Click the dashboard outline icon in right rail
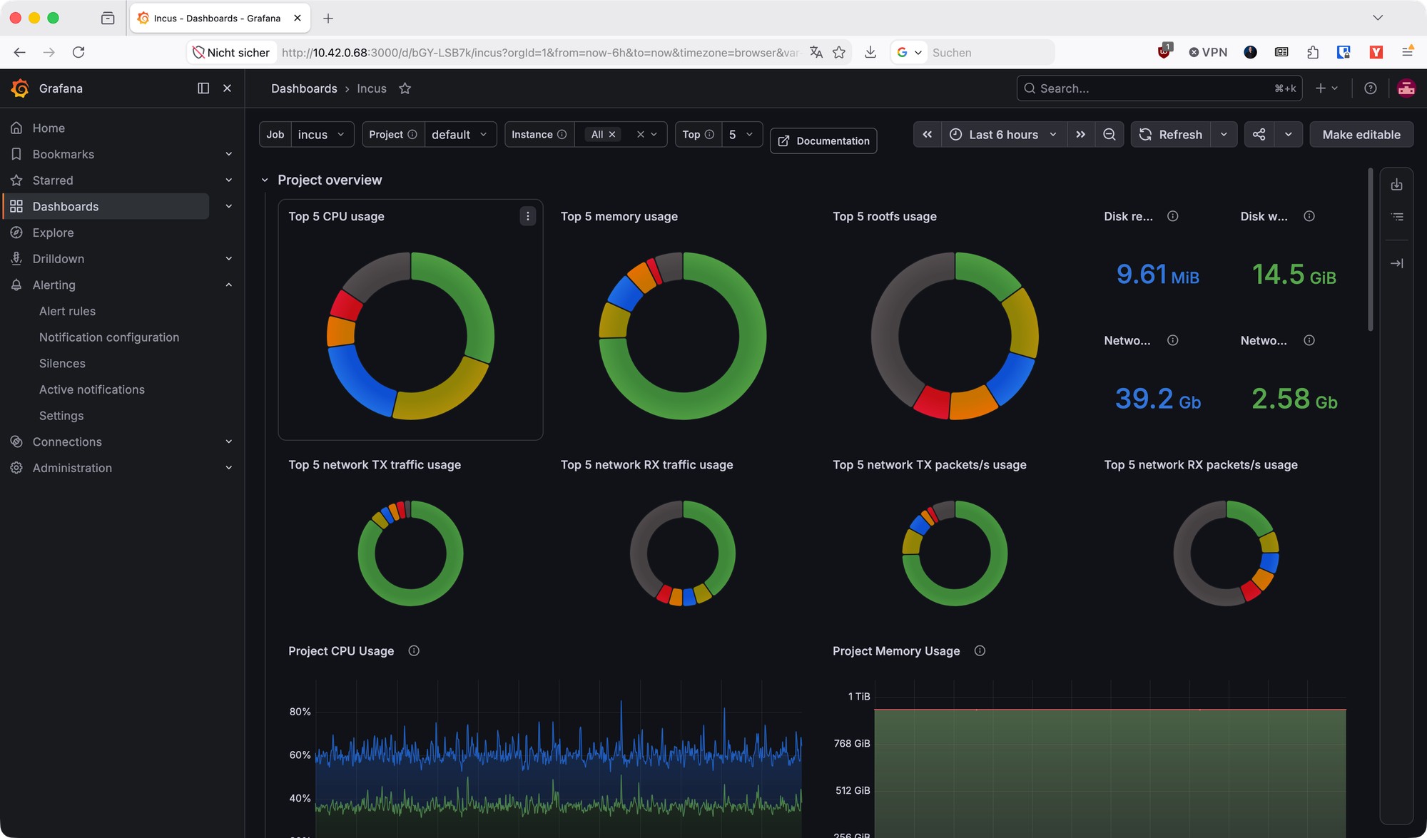 coord(1397,217)
